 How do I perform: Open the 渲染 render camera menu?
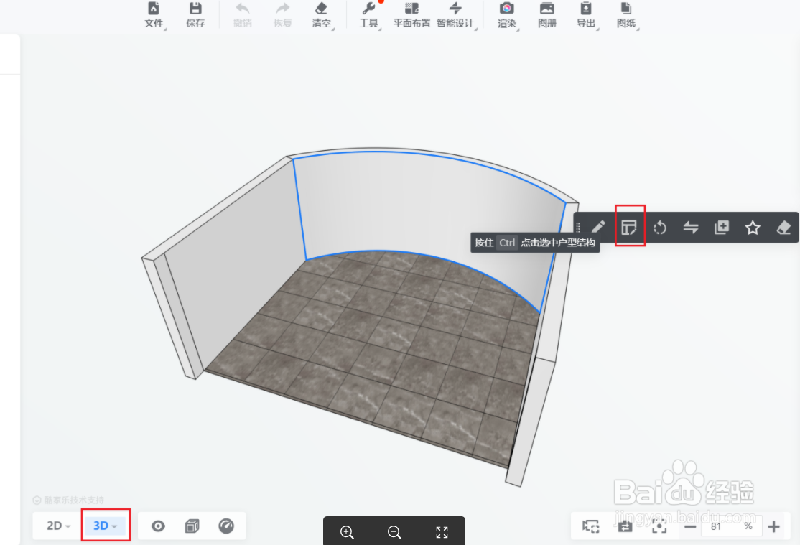tap(507, 15)
